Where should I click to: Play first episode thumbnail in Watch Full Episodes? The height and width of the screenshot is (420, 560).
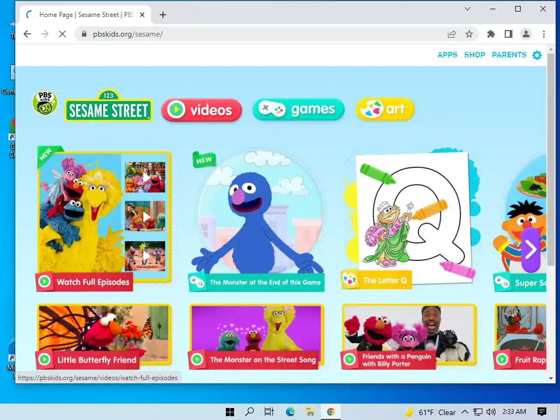tap(145, 177)
